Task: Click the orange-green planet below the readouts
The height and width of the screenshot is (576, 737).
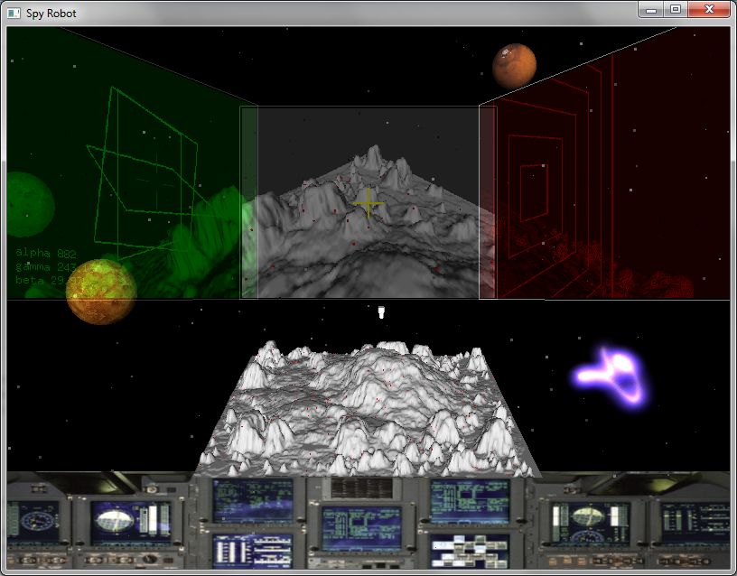Action: coord(101,292)
